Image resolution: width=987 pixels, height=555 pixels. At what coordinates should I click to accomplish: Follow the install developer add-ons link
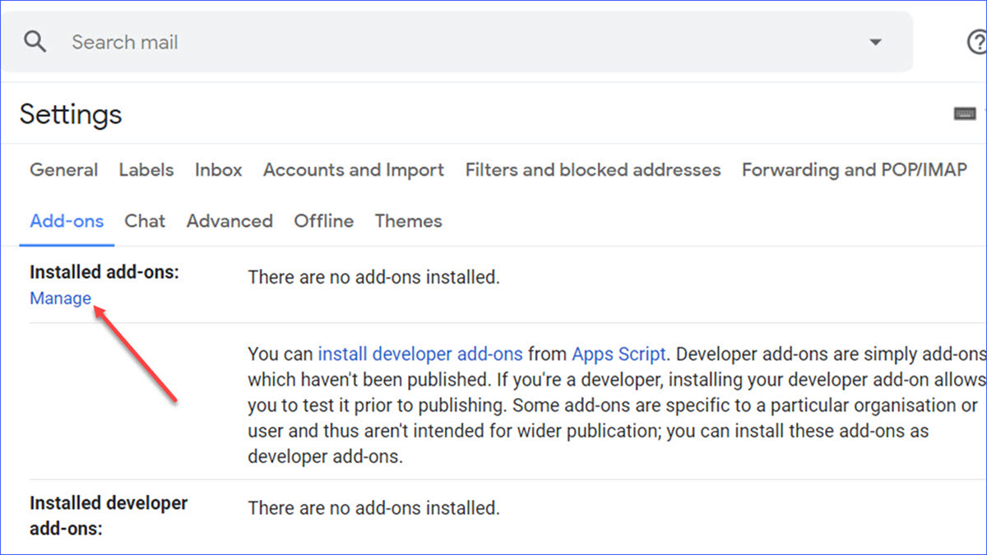point(419,354)
